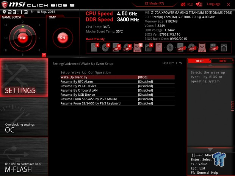Image resolution: width=235 pixels, height=176 pixels.
Task: Select the UEFI network boot icon
Action: point(149,47)
